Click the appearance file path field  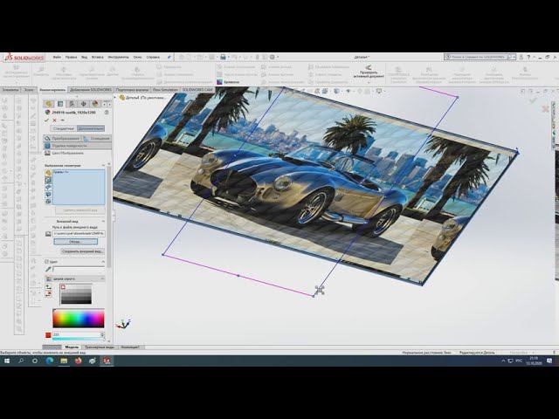point(79,234)
